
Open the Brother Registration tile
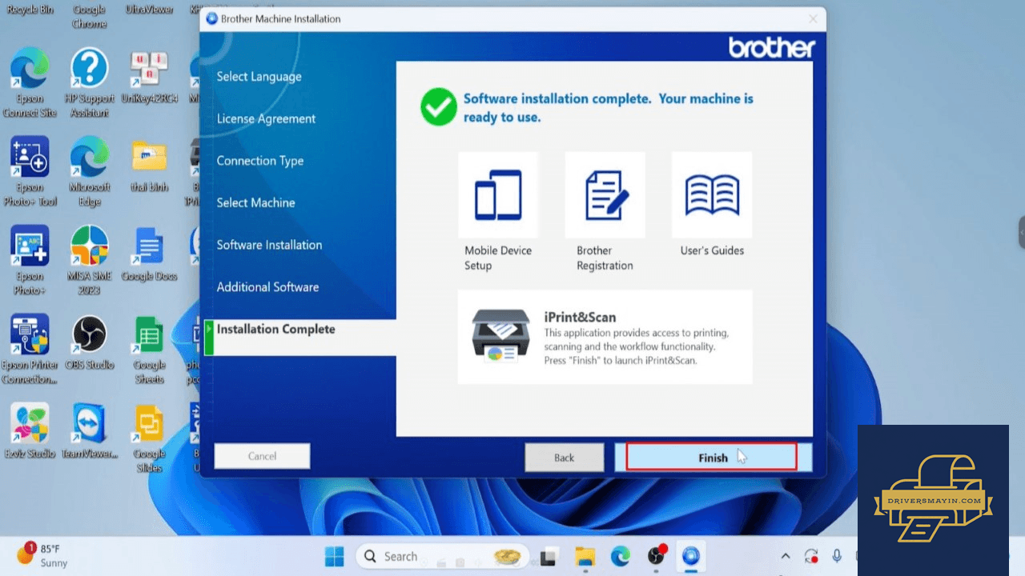pos(605,196)
